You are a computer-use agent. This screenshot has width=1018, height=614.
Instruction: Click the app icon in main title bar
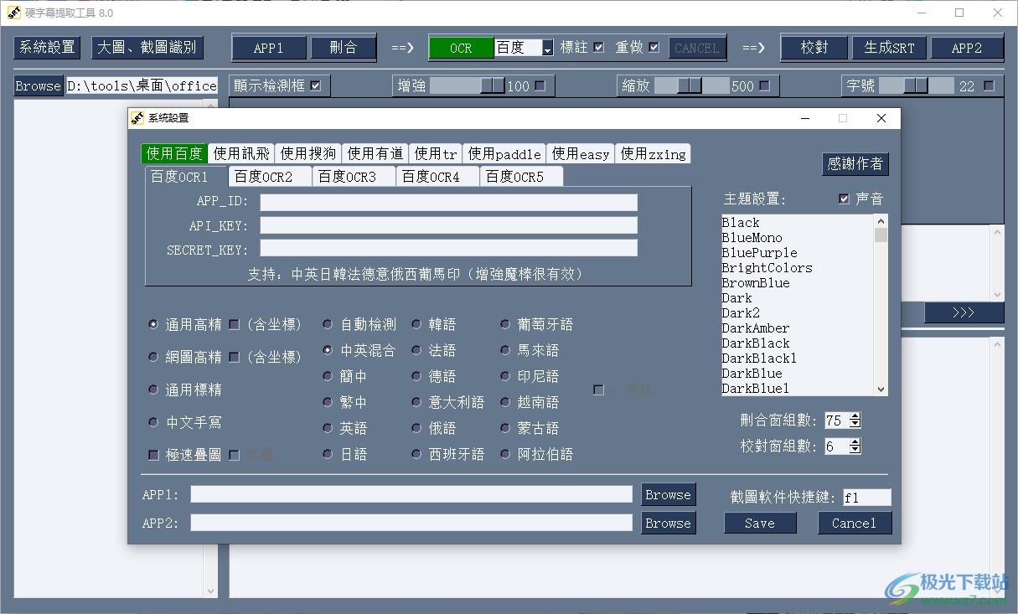pos(14,13)
